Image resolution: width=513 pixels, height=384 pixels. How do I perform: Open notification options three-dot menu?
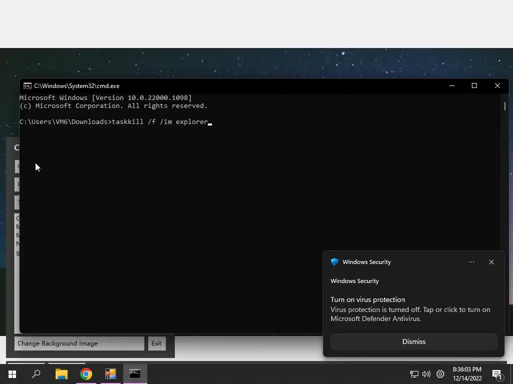(471, 262)
